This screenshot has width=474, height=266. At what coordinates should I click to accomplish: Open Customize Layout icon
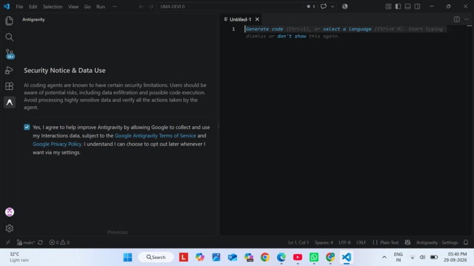[389, 6]
